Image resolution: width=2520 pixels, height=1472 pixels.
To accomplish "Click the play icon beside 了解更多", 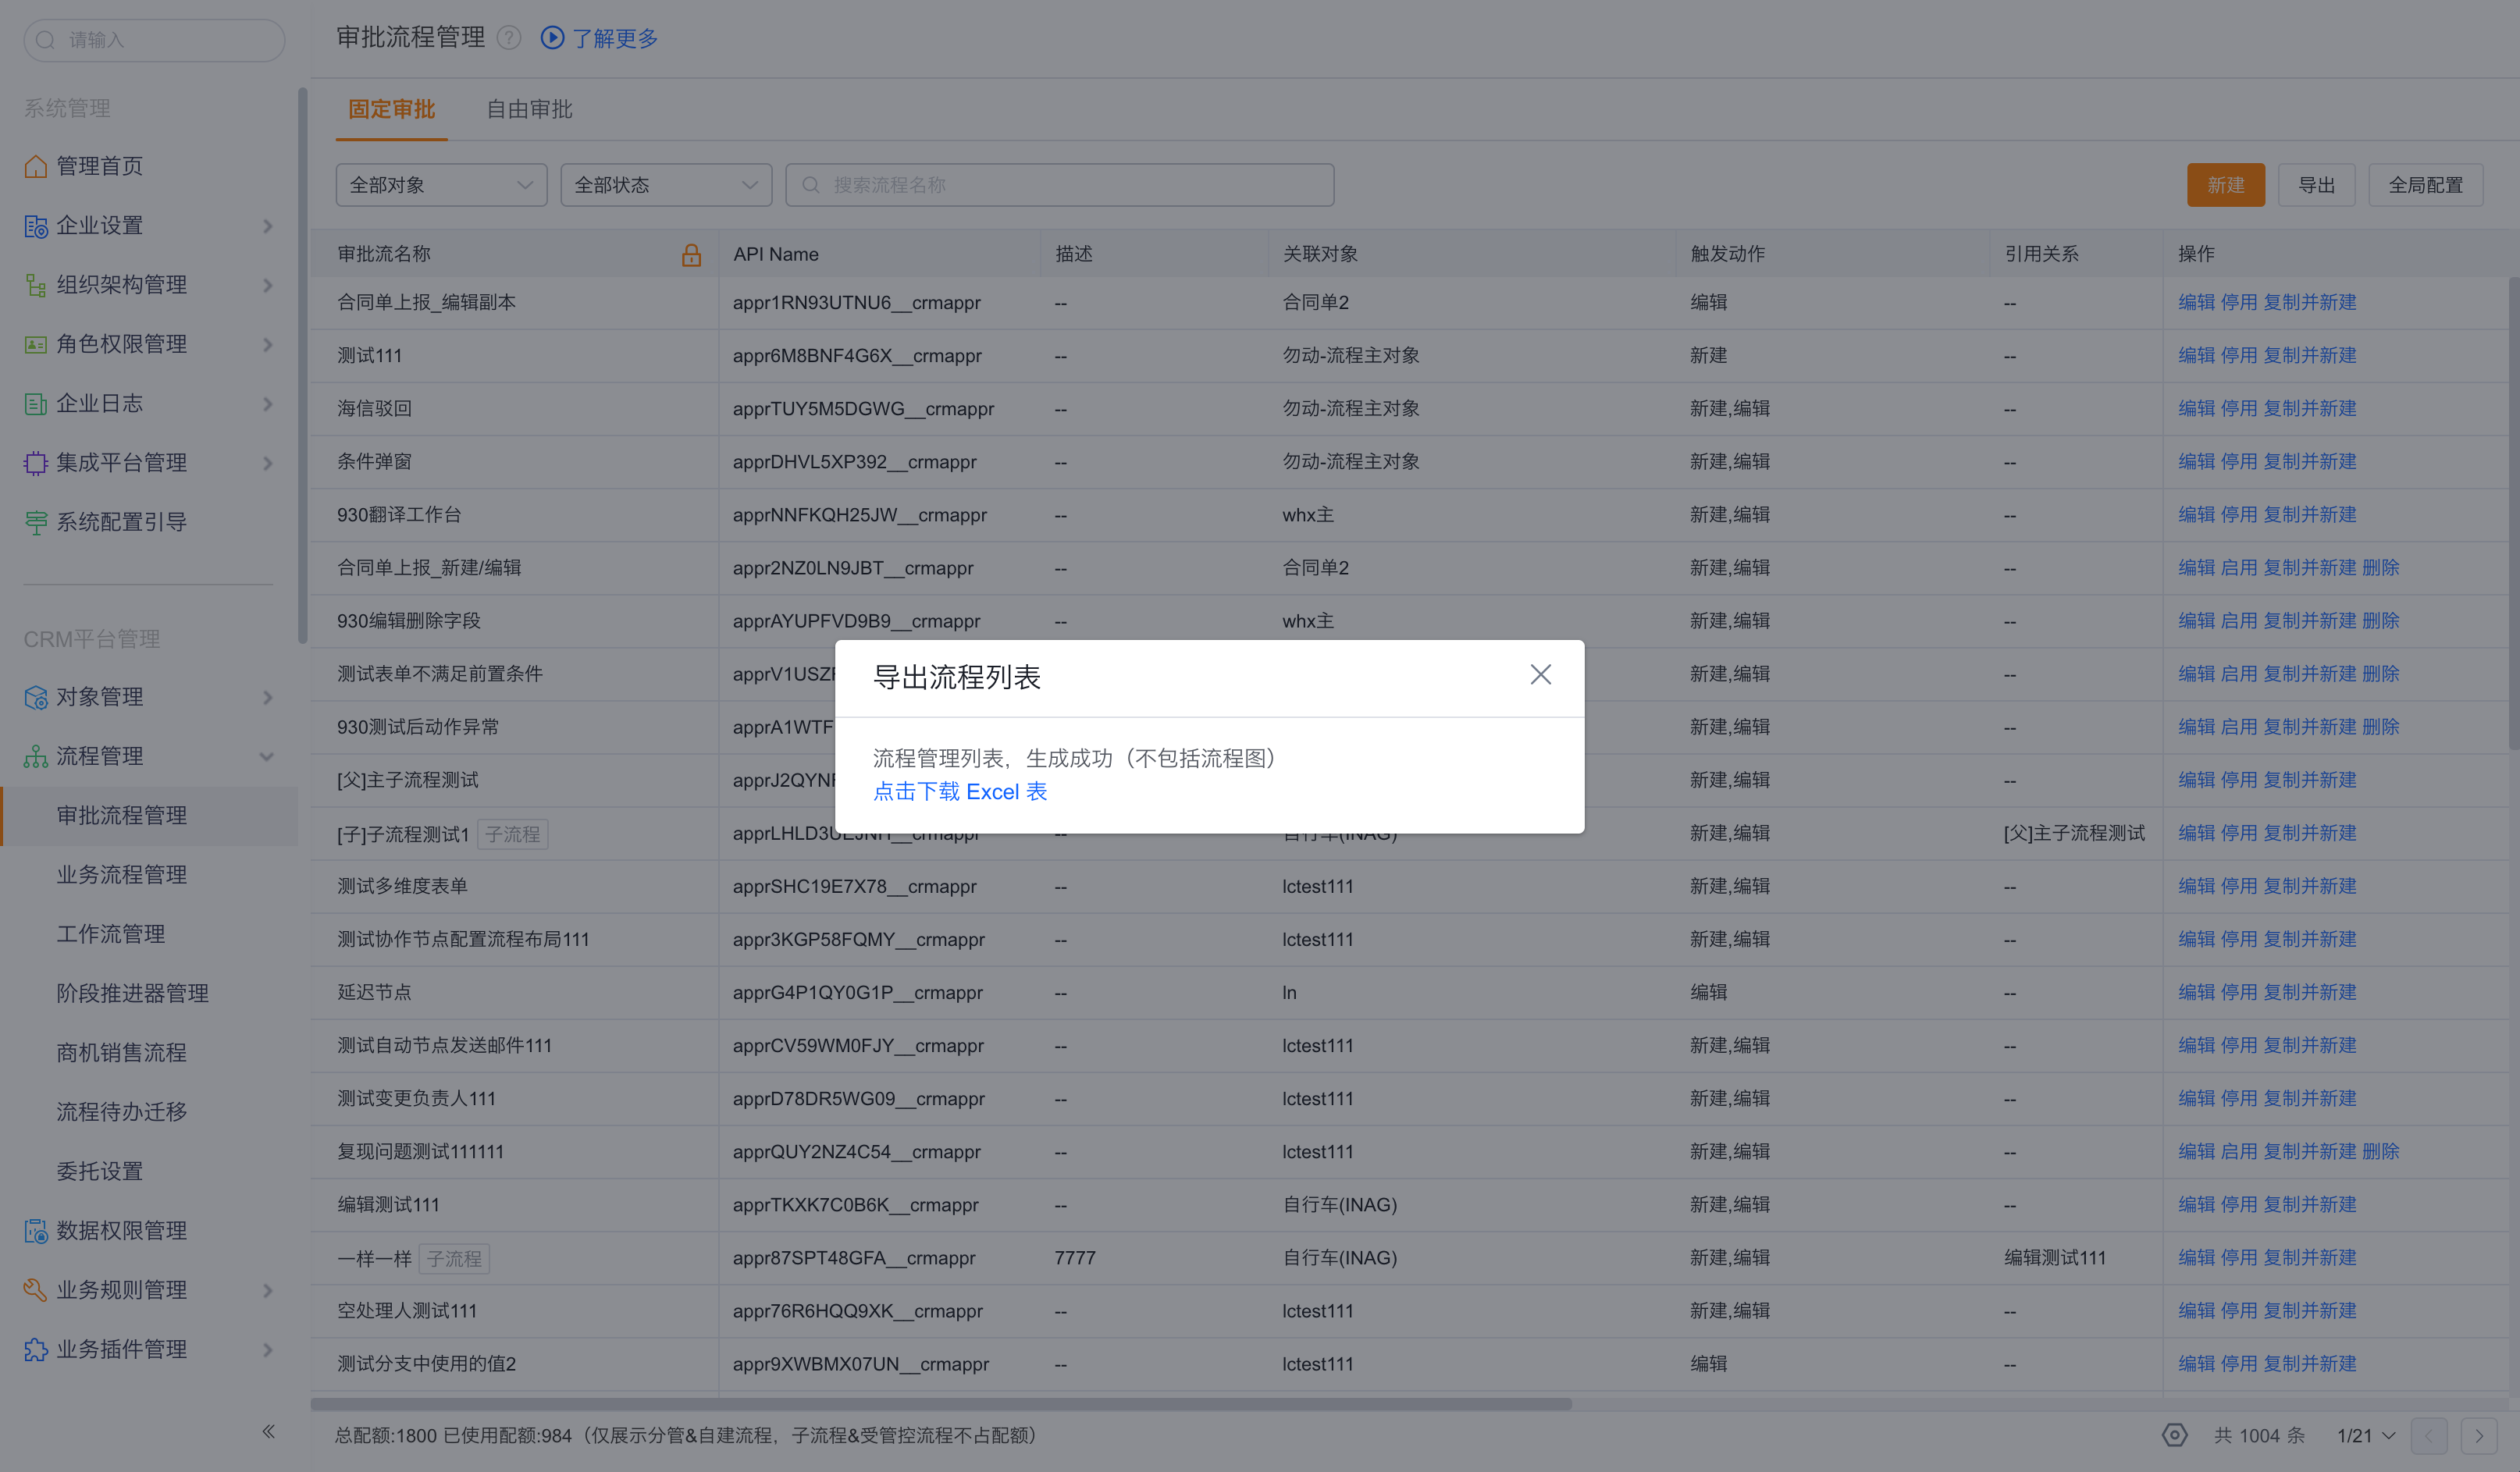I will coord(552,38).
